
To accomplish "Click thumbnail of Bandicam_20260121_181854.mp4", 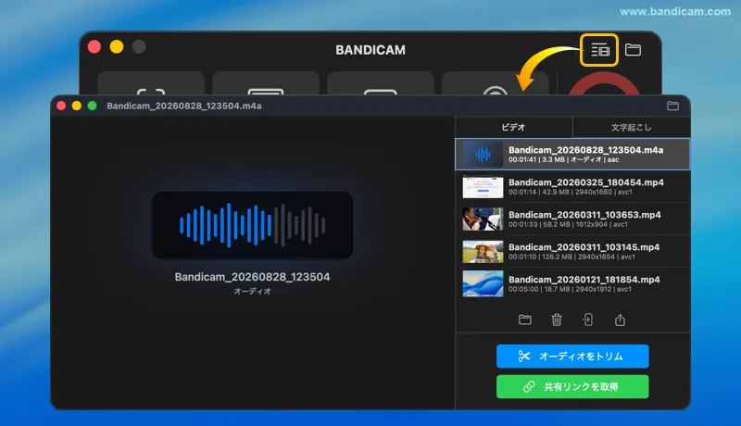I will (483, 283).
